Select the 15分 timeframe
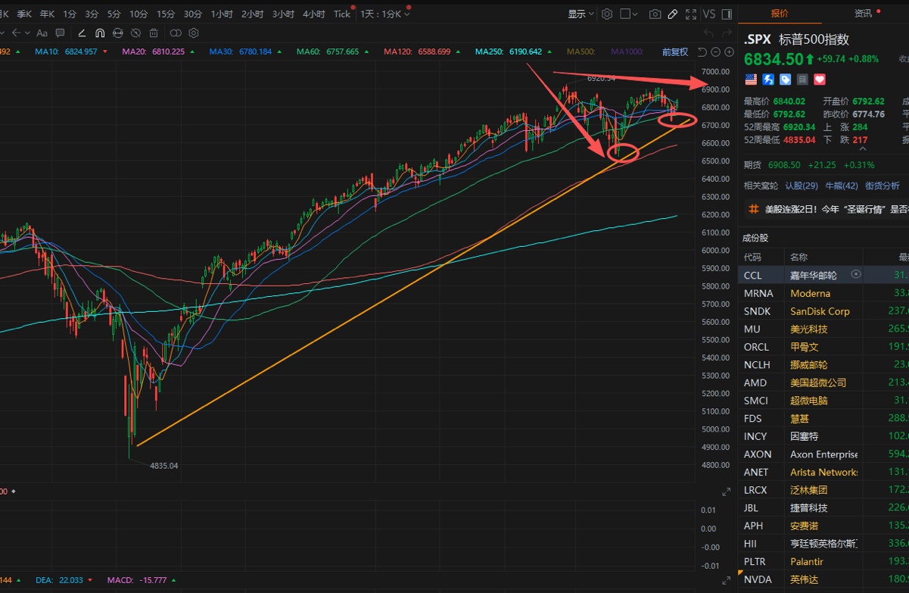Viewport: 909px width, 593px height. pyautogui.click(x=166, y=14)
